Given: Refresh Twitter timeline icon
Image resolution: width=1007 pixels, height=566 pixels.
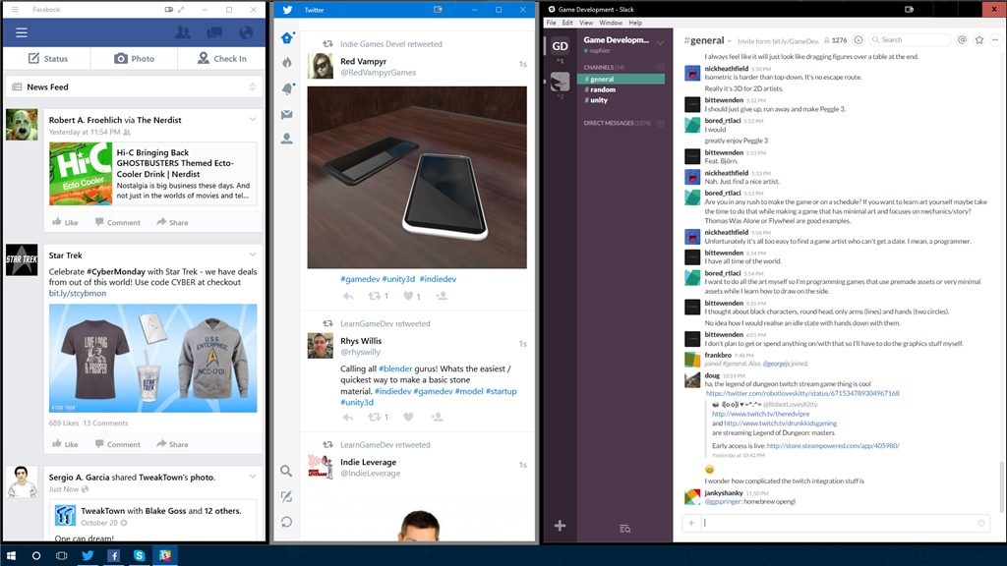Looking at the screenshot, I should [287, 523].
